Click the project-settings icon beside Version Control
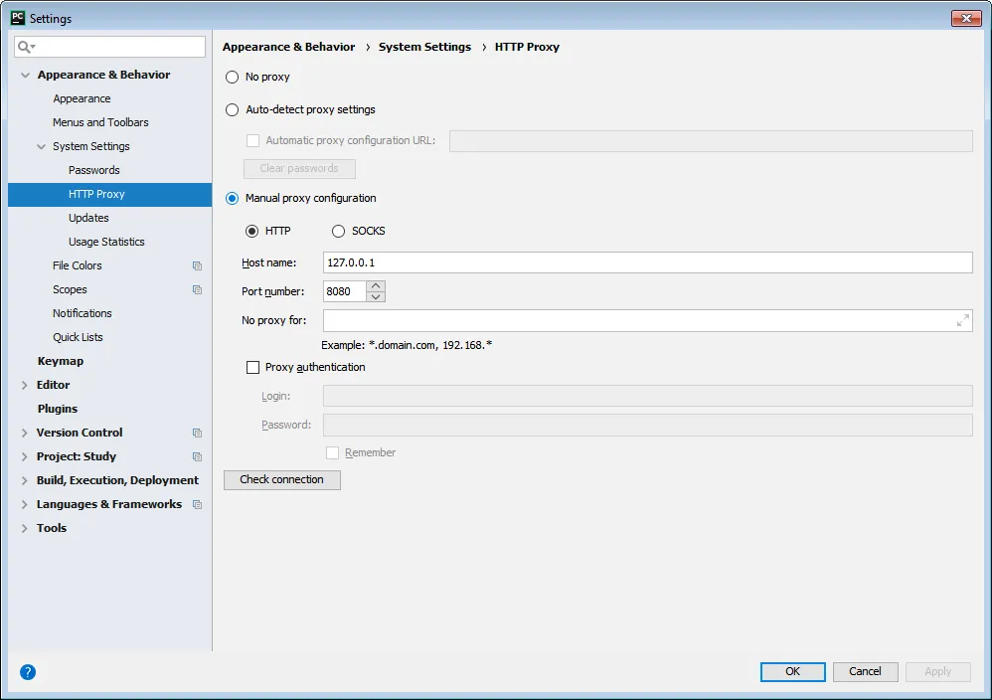This screenshot has height=700, width=992. tap(195, 433)
